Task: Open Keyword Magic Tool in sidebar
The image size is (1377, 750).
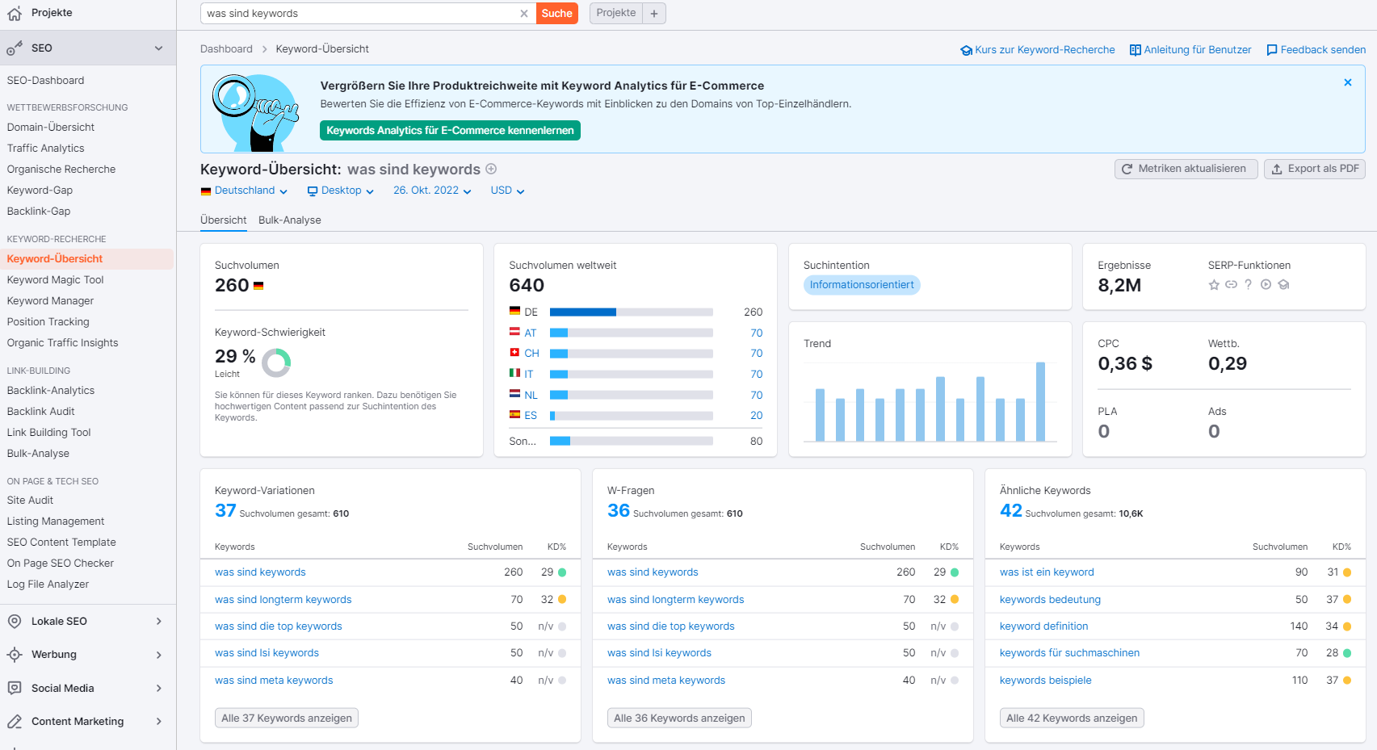Action: pos(55,280)
